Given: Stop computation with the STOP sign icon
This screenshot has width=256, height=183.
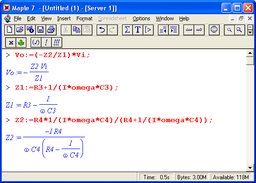Looking at the screenshot, I should (214, 30).
